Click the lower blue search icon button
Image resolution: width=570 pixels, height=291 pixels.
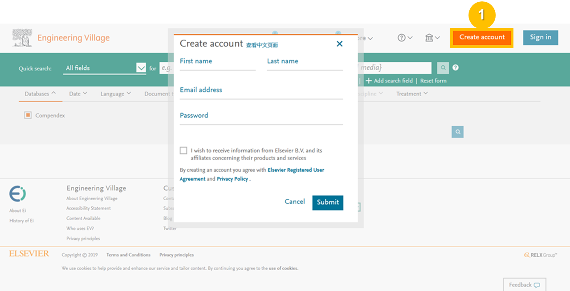(457, 132)
